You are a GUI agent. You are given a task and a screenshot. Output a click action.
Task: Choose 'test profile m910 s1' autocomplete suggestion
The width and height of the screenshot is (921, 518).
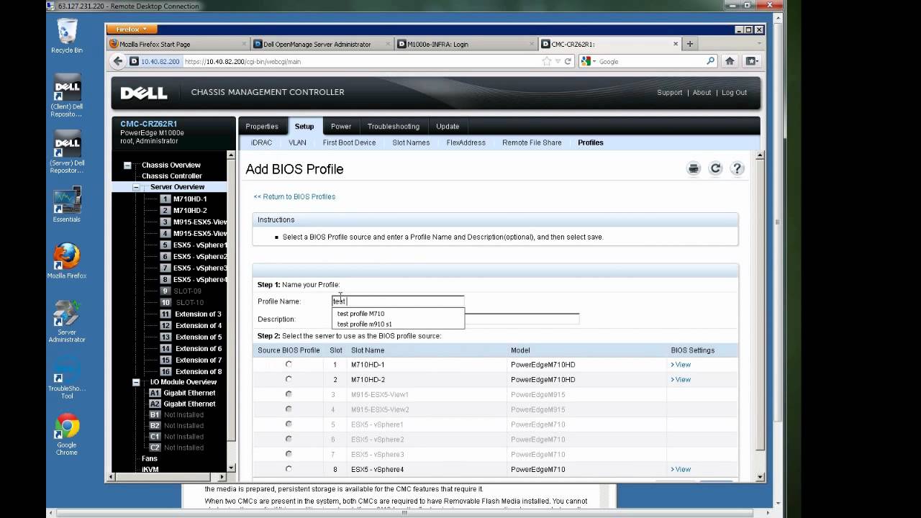398,324
